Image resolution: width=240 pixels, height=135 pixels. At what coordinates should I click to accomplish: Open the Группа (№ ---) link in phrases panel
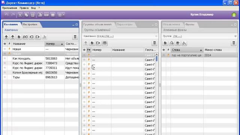coord(177,36)
